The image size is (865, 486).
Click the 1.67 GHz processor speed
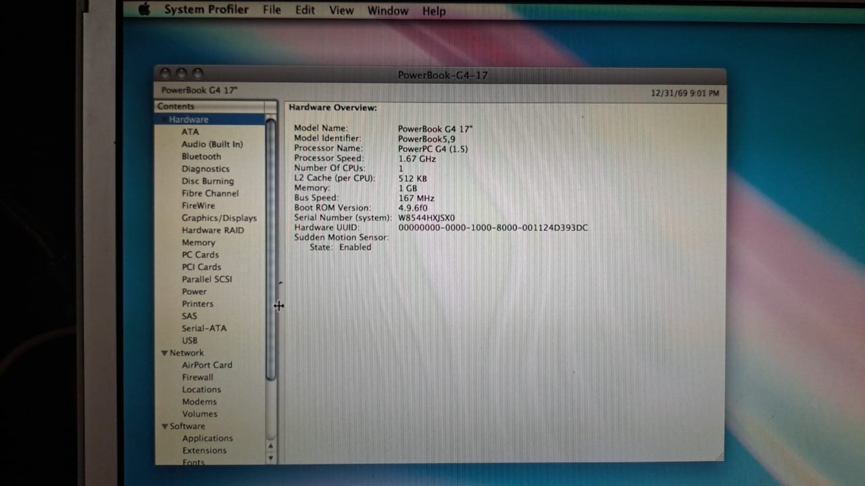tap(417, 159)
